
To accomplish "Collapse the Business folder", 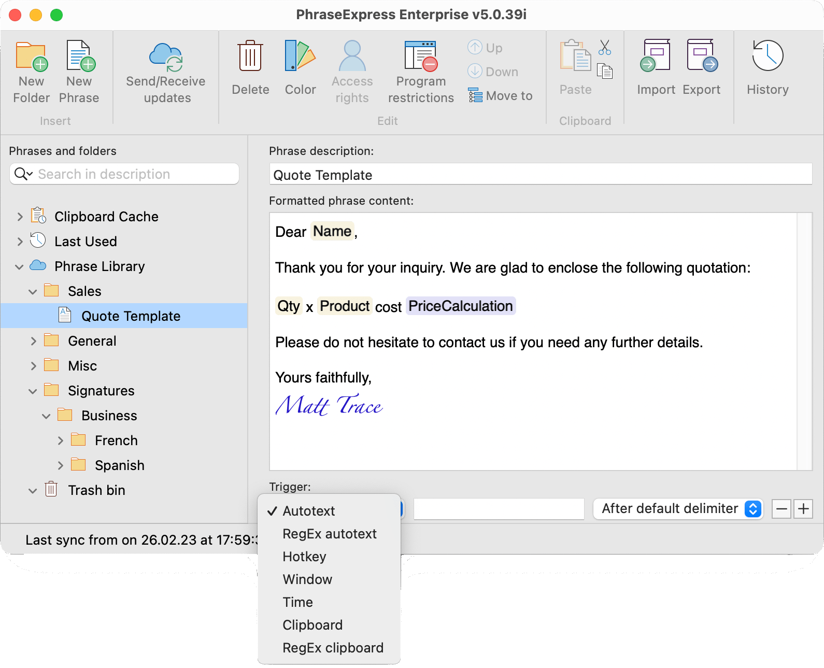I will click(x=46, y=416).
